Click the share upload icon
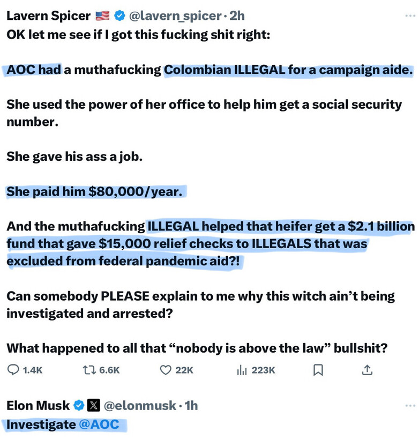Viewport: 419px width, 439px height. pos(367,370)
